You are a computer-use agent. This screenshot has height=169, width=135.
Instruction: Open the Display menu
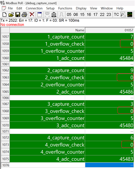(x=81, y=8)
